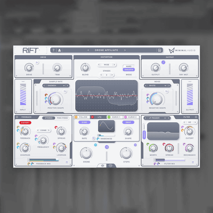The width and height of the screenshot is (213, 213).
Task: Go to previous preset before Drone Affiliate
Action: (x=88, y=50)
